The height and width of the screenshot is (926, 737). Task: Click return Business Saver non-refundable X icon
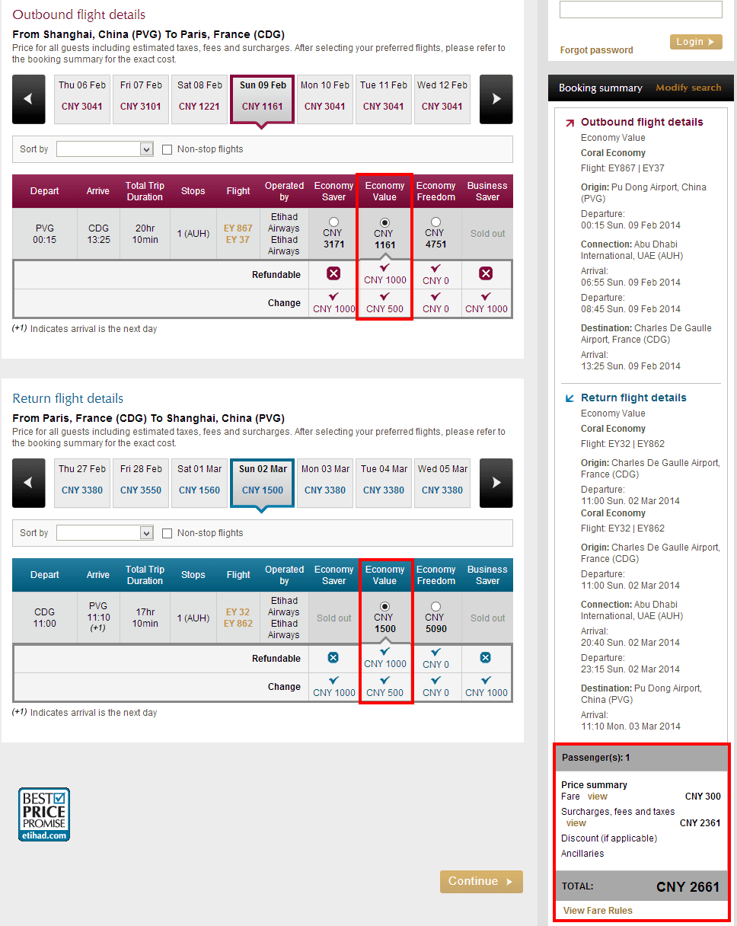click(x=486, y=657)
